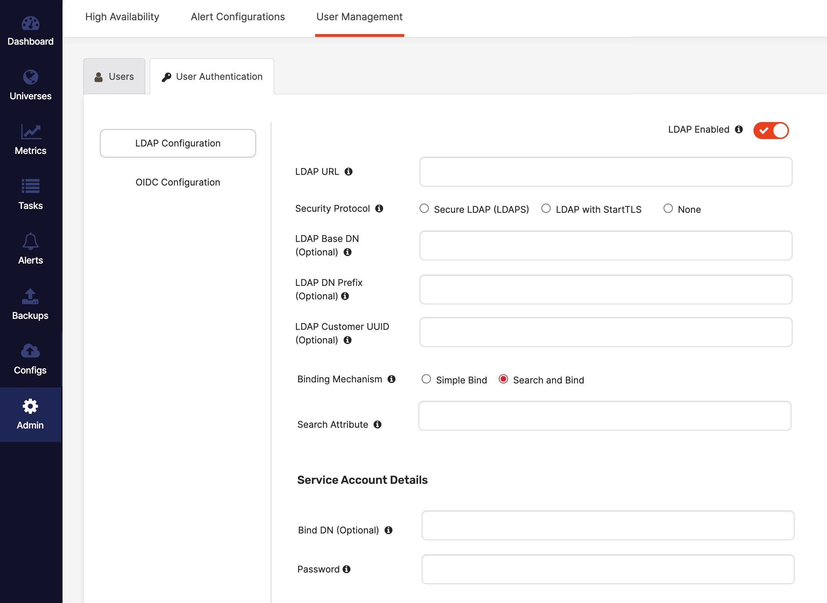
Task: Click the LDAP URL info icon
Action: 348,172
